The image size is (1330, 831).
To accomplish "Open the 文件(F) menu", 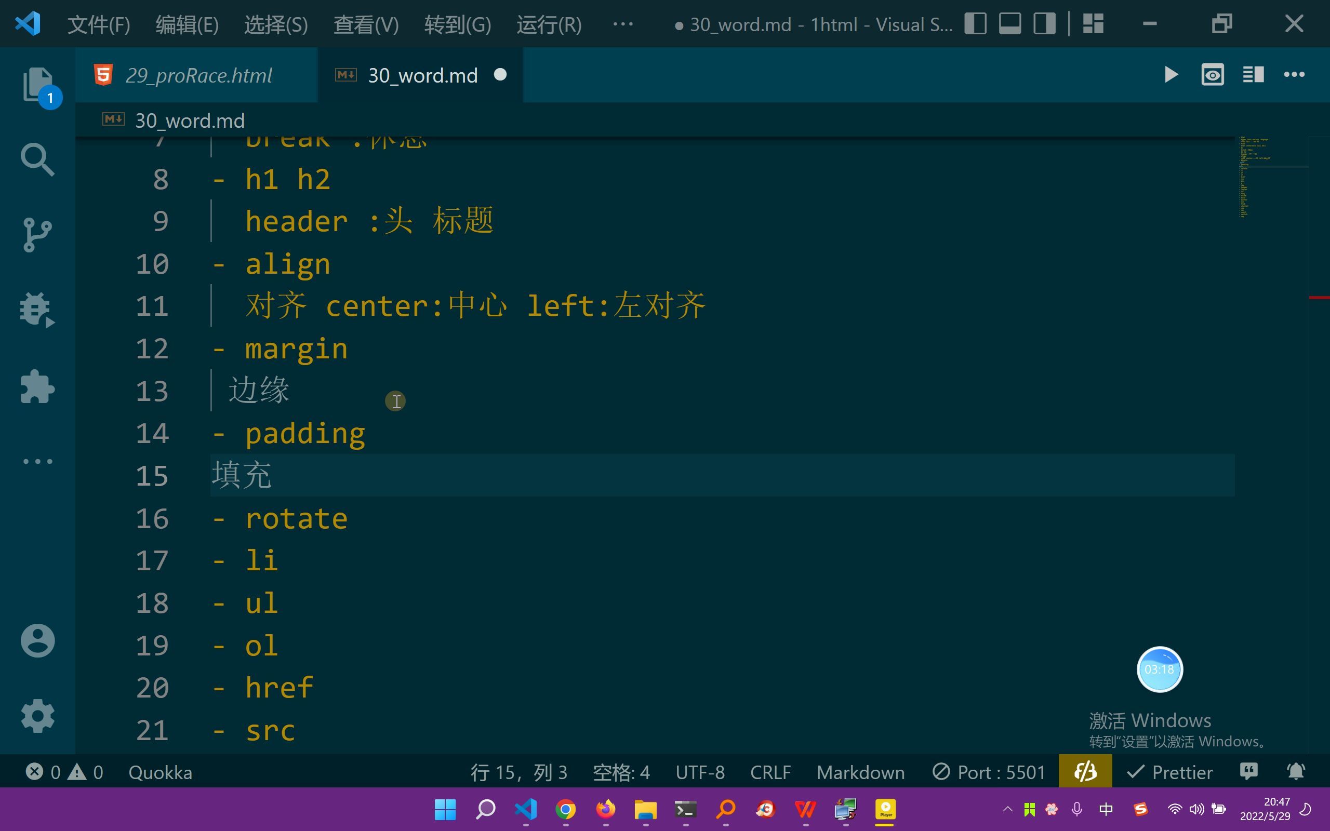I will (98, 25).
